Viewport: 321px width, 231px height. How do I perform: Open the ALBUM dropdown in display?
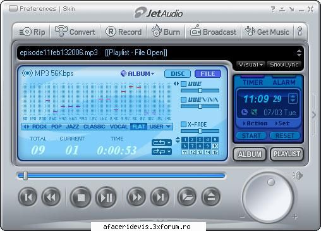(137, 73)
